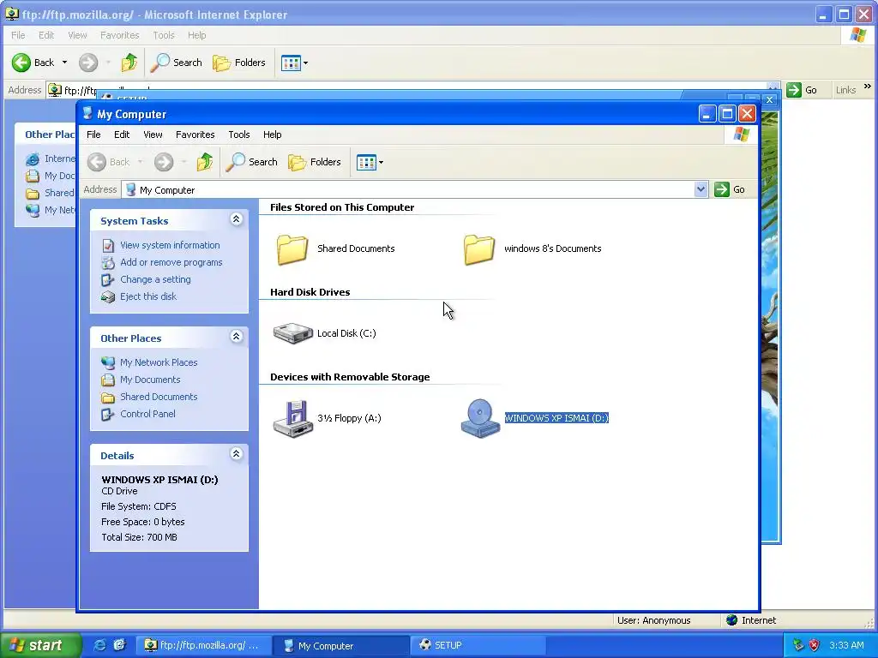Image resolution: width=878 pixels, height=658 pixels.
Task: Switch to SETUP taskbar button
Action: click(478, 645)
